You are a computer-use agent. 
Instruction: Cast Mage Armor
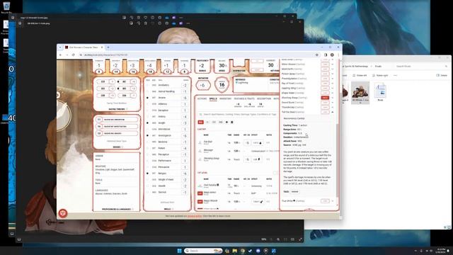tap(200, 193)
